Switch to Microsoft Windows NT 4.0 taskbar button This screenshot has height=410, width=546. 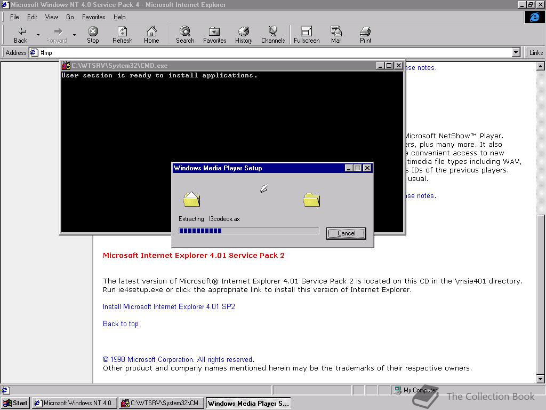[75, 403]
